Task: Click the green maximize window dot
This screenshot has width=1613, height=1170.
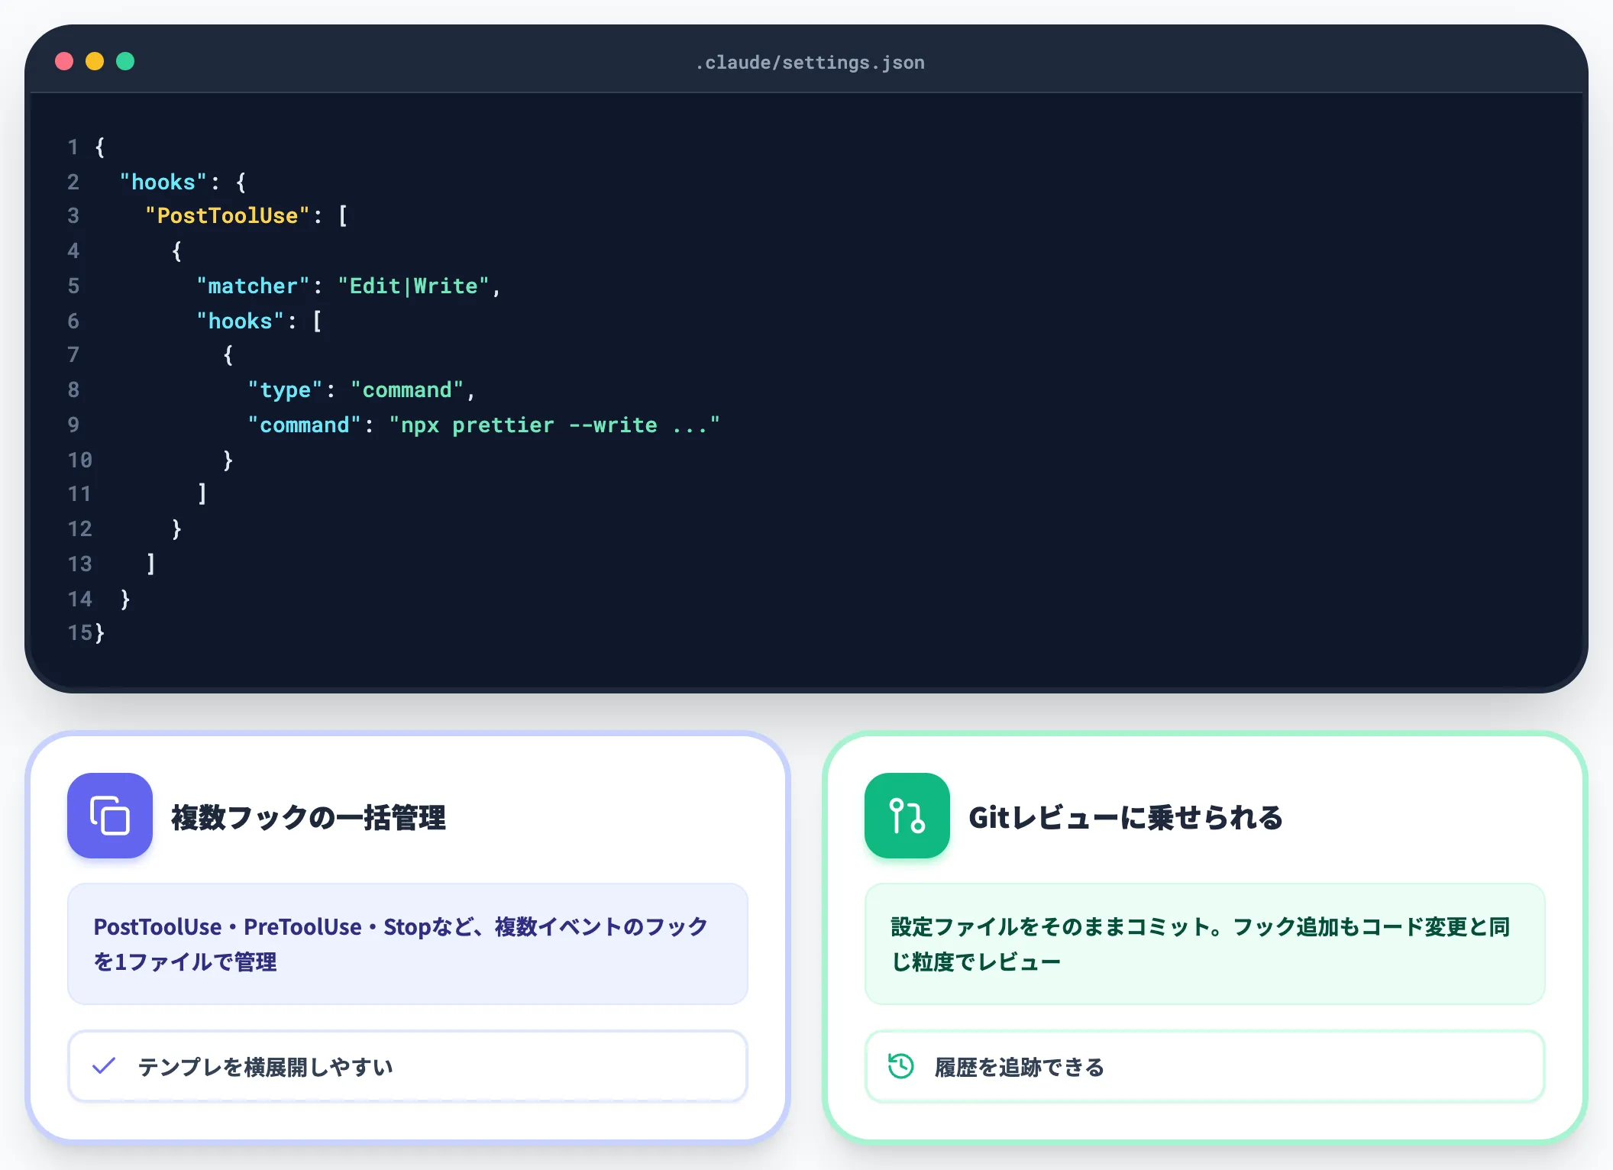Action: (x=125, y=61)
